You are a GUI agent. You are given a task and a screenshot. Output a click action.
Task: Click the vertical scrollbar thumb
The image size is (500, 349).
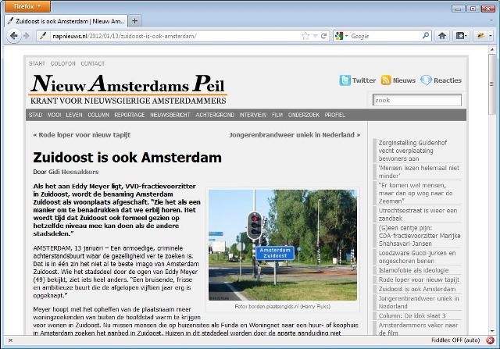[x=492, y=84]
